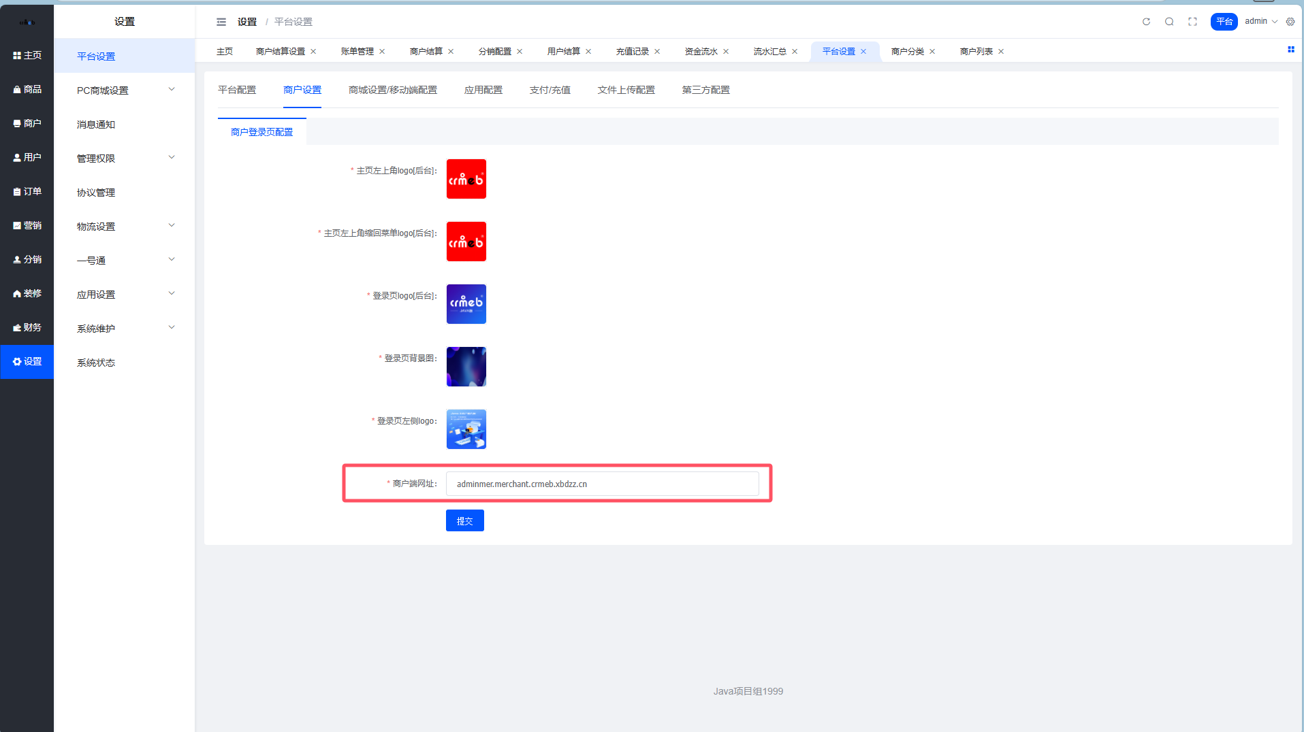Collapse sidebar with hamburger menu icon
Viewport: 1304px width, 732px height.
(x=221, y=22)
